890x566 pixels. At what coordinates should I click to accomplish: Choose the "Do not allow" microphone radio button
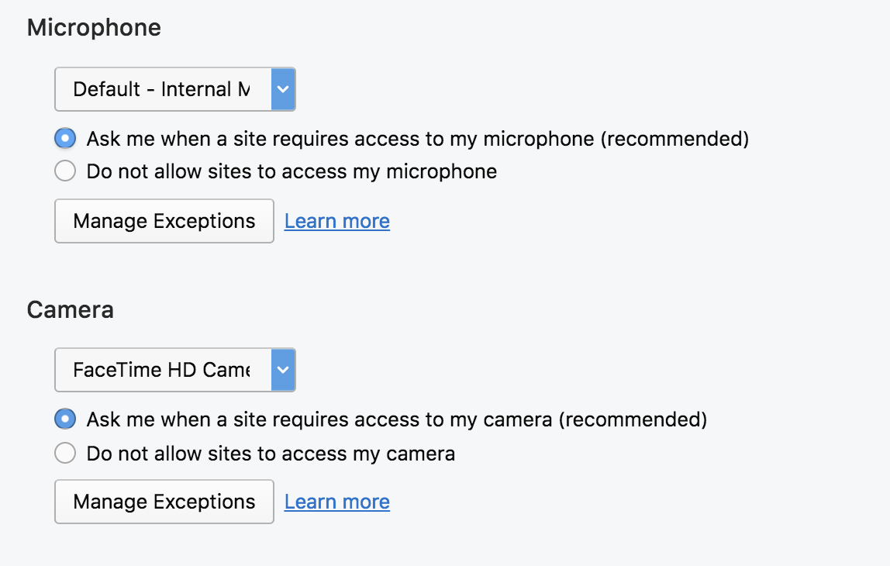[65, 171]
